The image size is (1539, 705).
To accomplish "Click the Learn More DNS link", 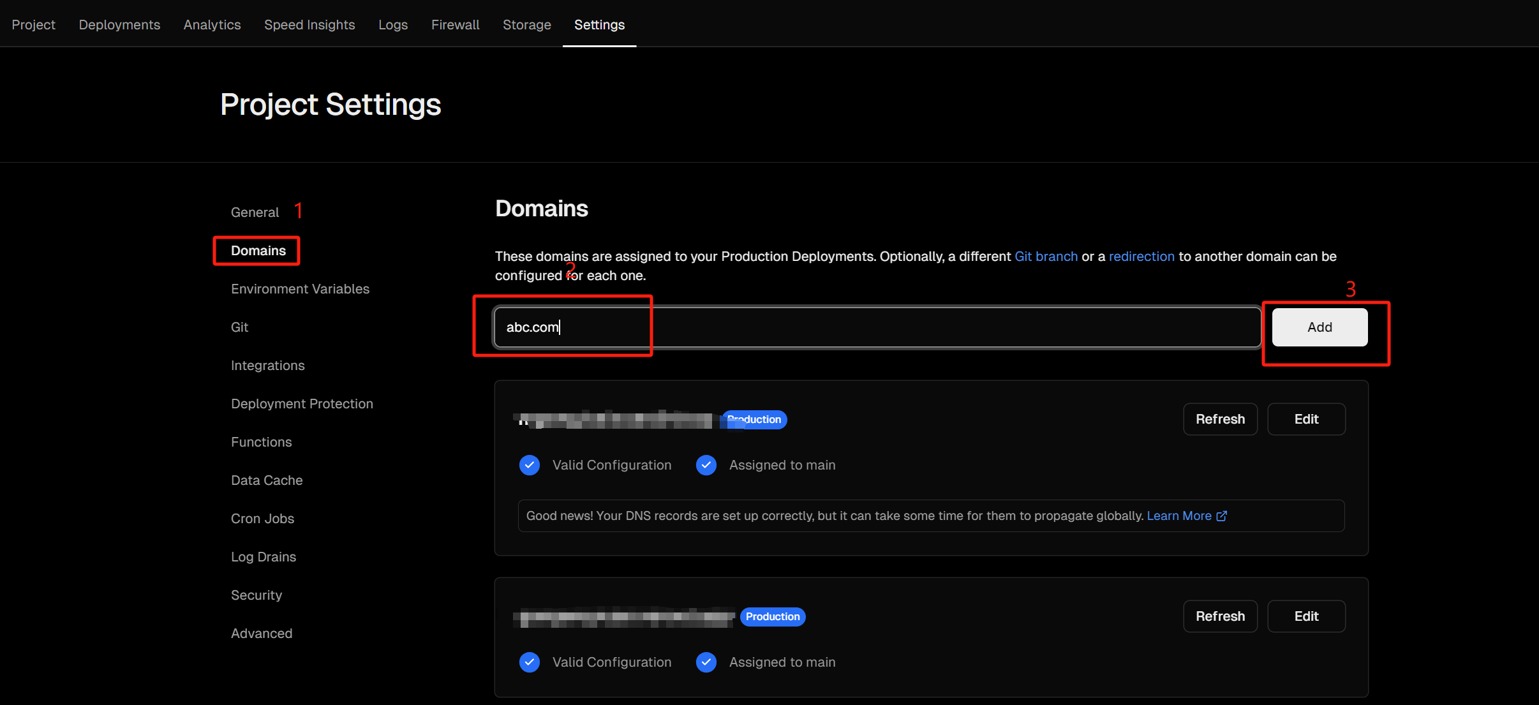I will coord(1178,516).
